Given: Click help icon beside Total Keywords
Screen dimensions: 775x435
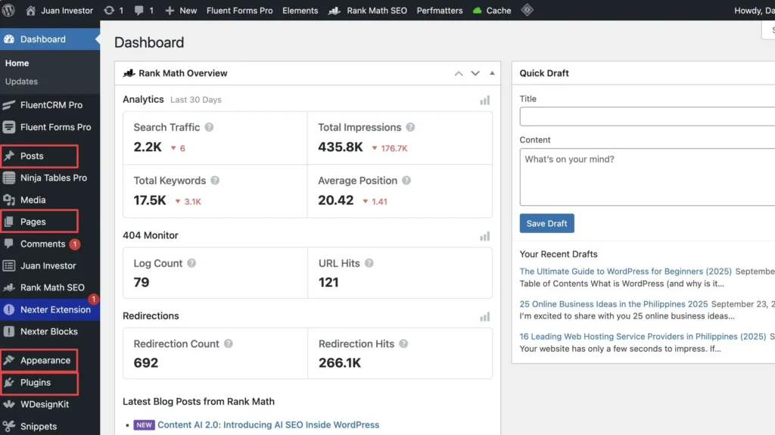Looking at the screenshot, I should point(214,180).
